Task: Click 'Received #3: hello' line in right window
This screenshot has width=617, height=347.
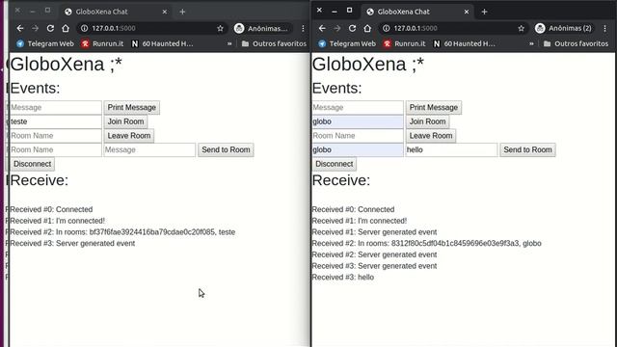Action: (343, 278)
